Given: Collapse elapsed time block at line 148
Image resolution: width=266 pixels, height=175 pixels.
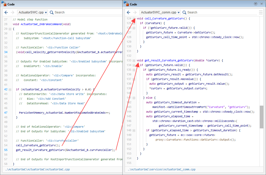Looking at the screenshot, I should point(134,130).
